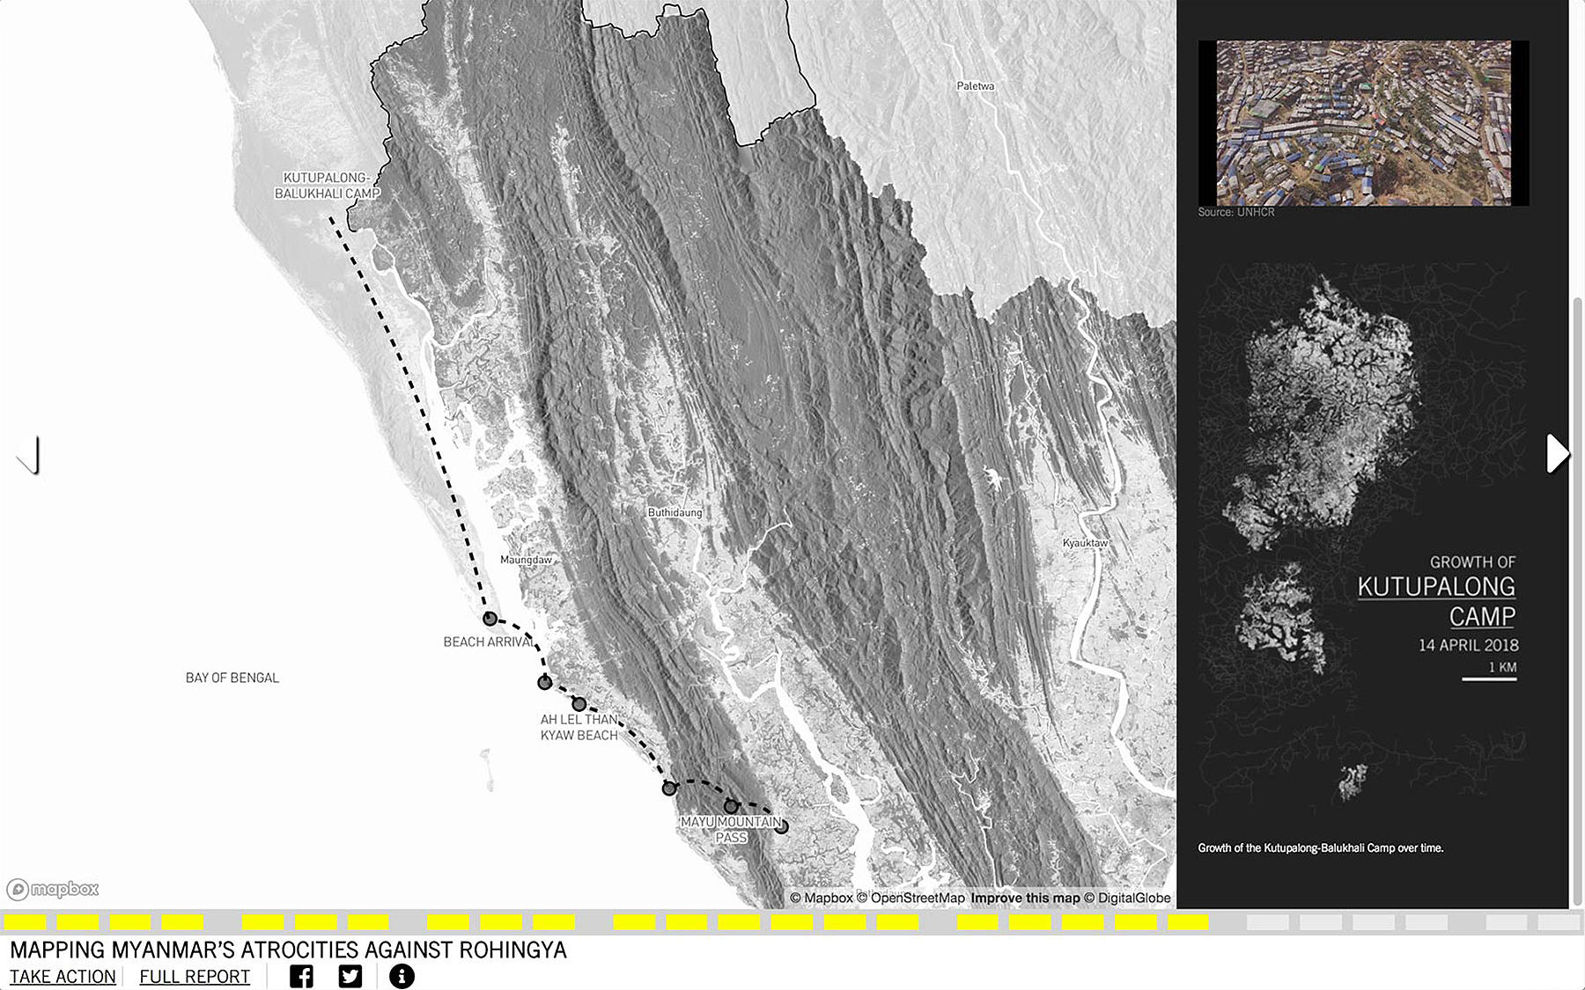This screenshot has height=990, width=1585.
Task: Go to previous slide with left arrow
Action: (29, 456)
